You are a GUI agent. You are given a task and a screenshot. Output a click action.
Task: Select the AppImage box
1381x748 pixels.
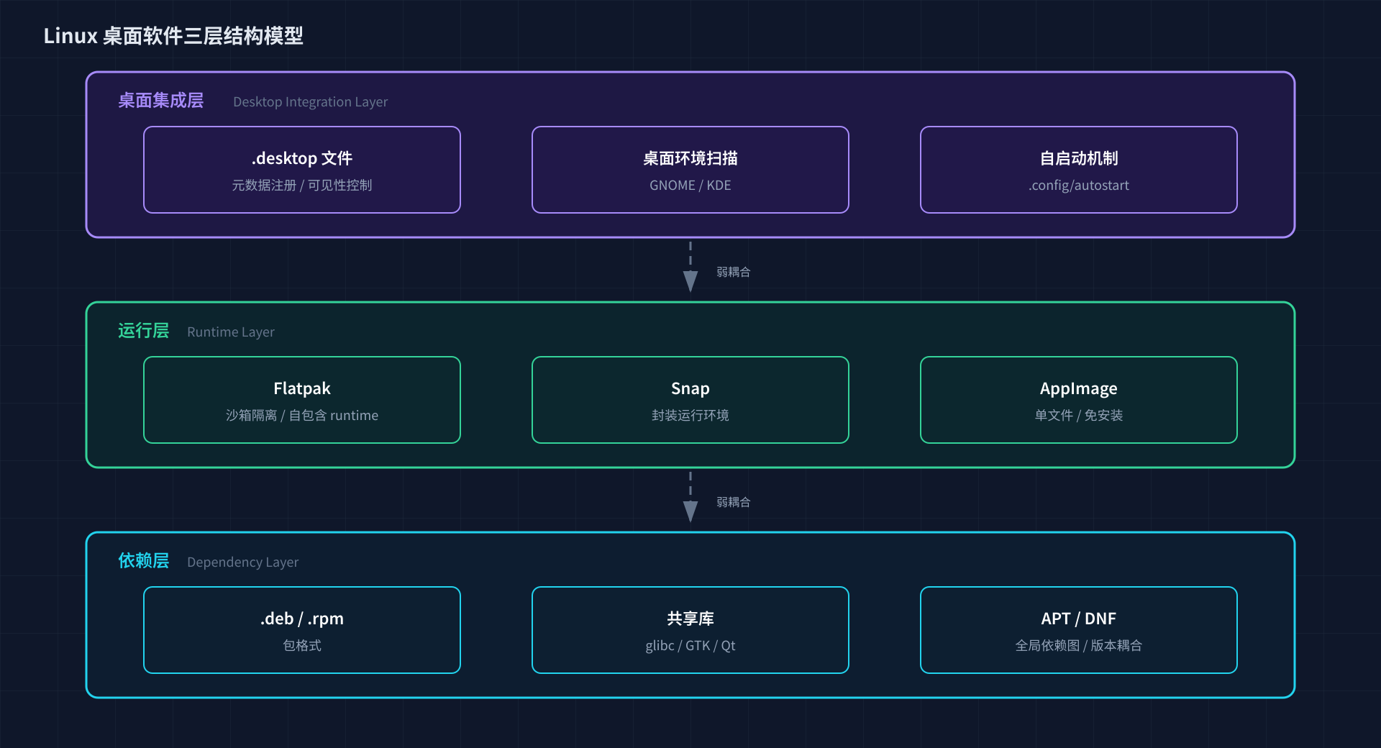click(x=1079, y=400)
